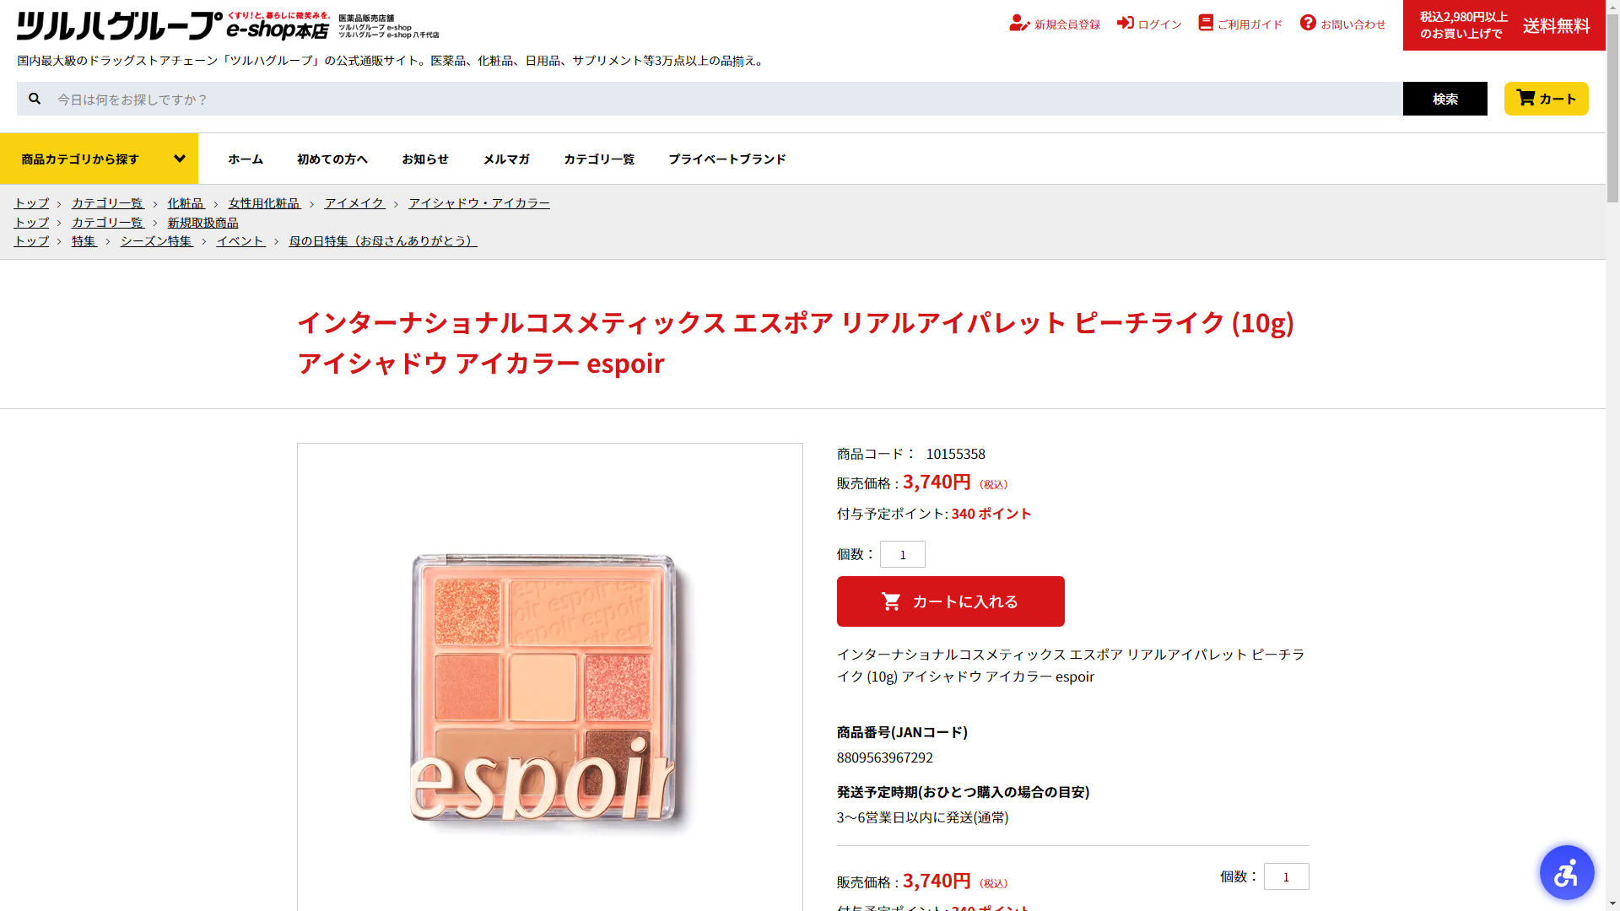The width and height of the screenshot is (1620, 911).
Task: Focus the upper quantity input field
Action: click(x=903, y=554)
